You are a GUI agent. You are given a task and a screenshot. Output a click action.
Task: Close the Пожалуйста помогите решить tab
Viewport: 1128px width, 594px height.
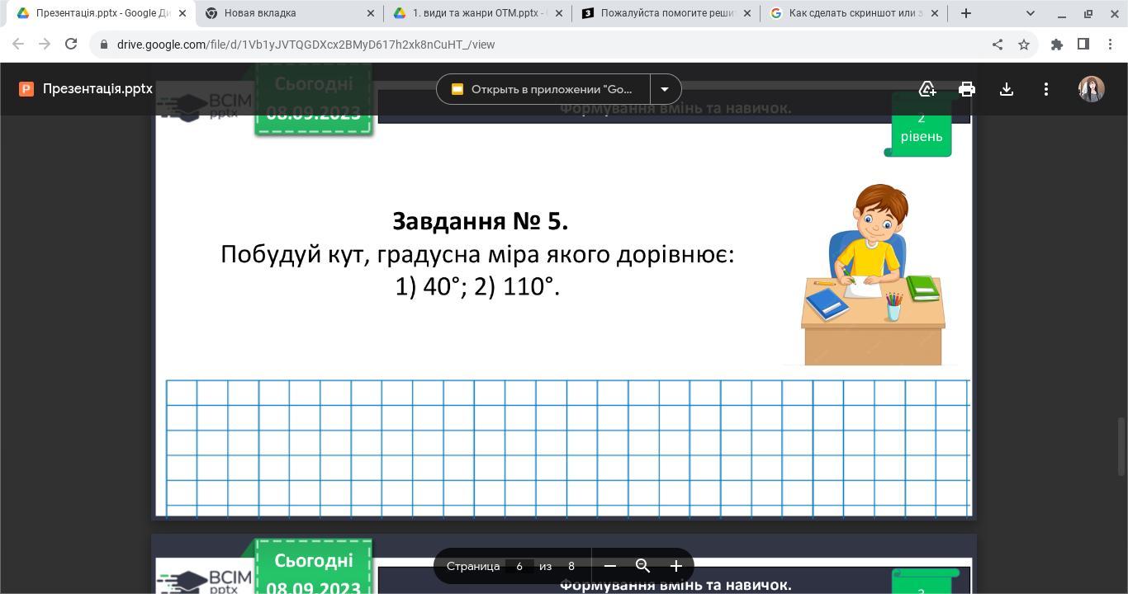[x=747, y=13]
